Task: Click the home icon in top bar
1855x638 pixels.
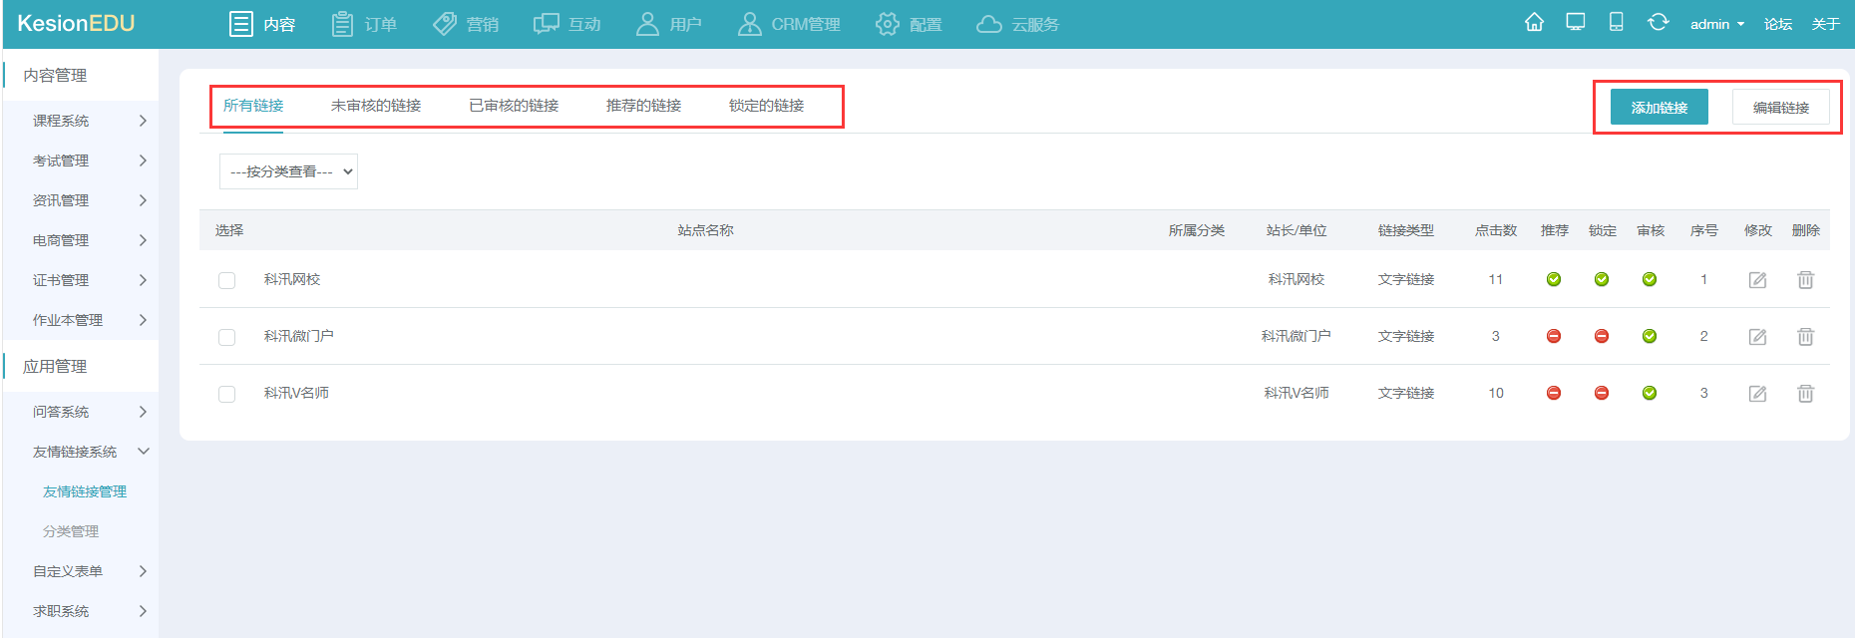Action: pos(1534,22)
